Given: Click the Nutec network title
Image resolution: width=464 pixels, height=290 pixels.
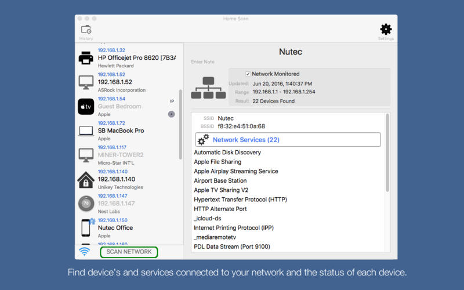Looking at the screenshot, I should click(x=291, y=52).
